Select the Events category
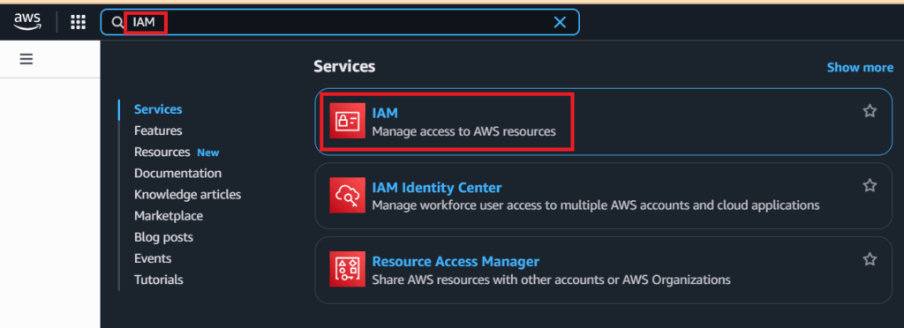Viewport: 904px width, 328px height. [x=153, y=258]
